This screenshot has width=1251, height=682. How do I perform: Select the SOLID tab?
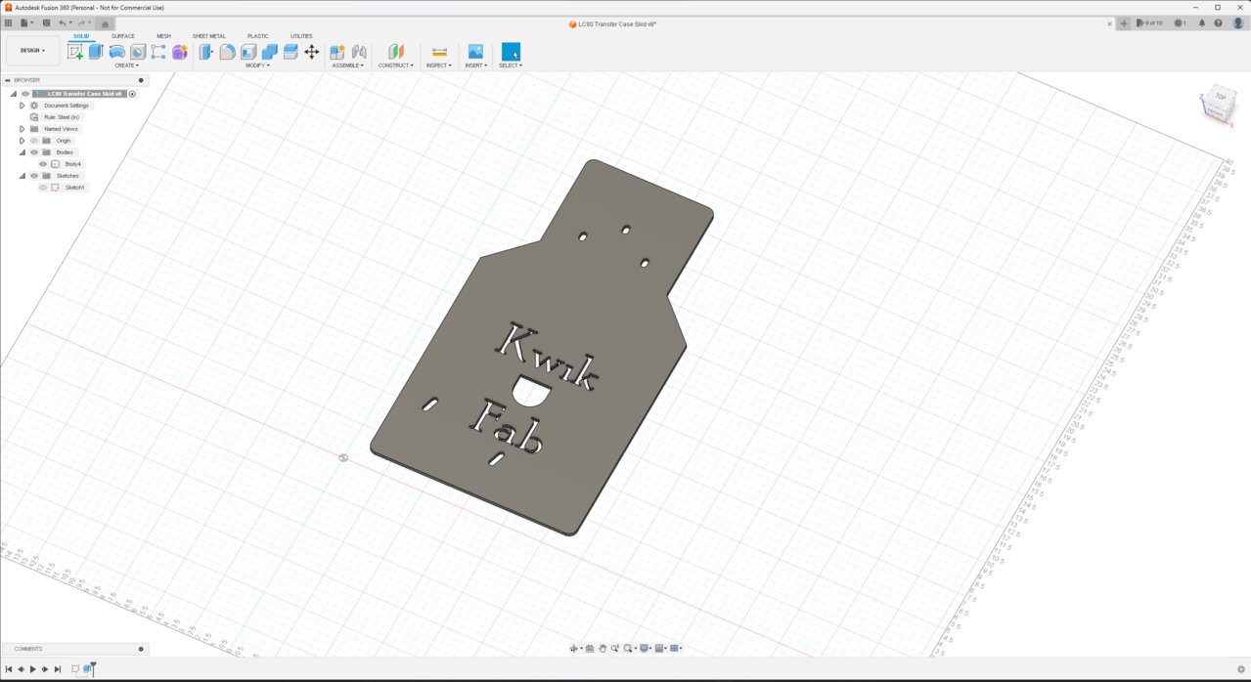click(81, 36)
